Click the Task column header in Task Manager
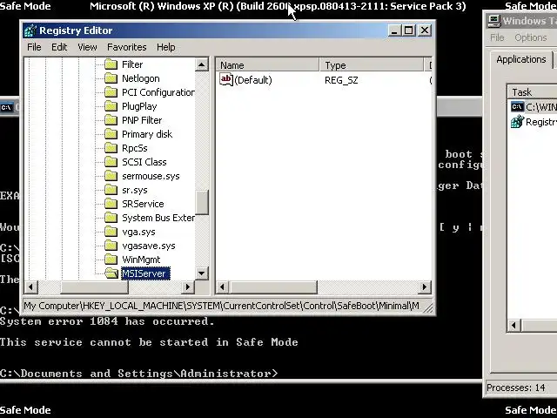 point(532,92)
